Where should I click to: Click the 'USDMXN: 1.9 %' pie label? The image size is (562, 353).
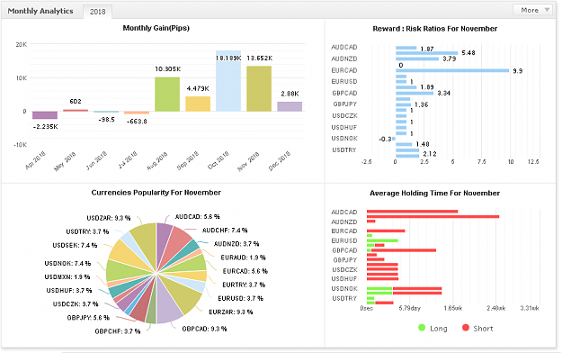pyautogui.click(x=67, y=276)
